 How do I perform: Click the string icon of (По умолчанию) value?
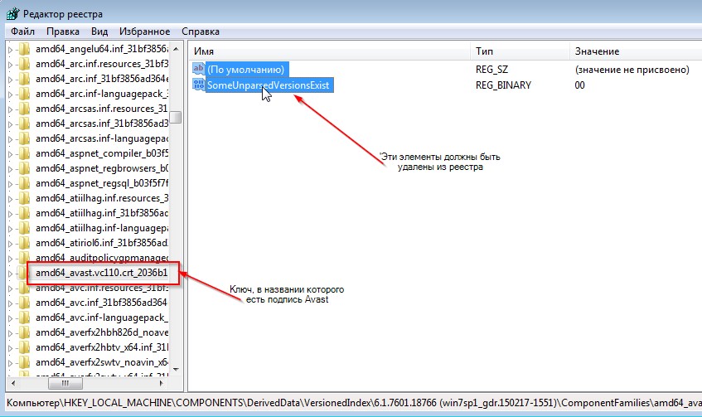pos(199,69)
